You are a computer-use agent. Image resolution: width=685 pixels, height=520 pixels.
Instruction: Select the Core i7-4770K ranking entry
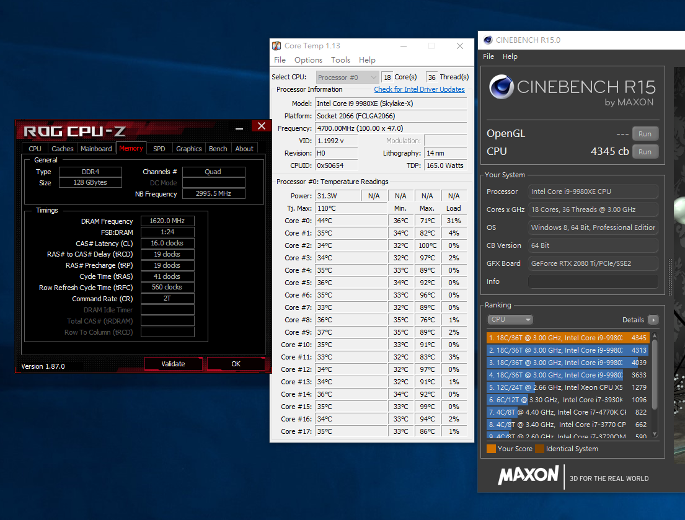[567, 412]
